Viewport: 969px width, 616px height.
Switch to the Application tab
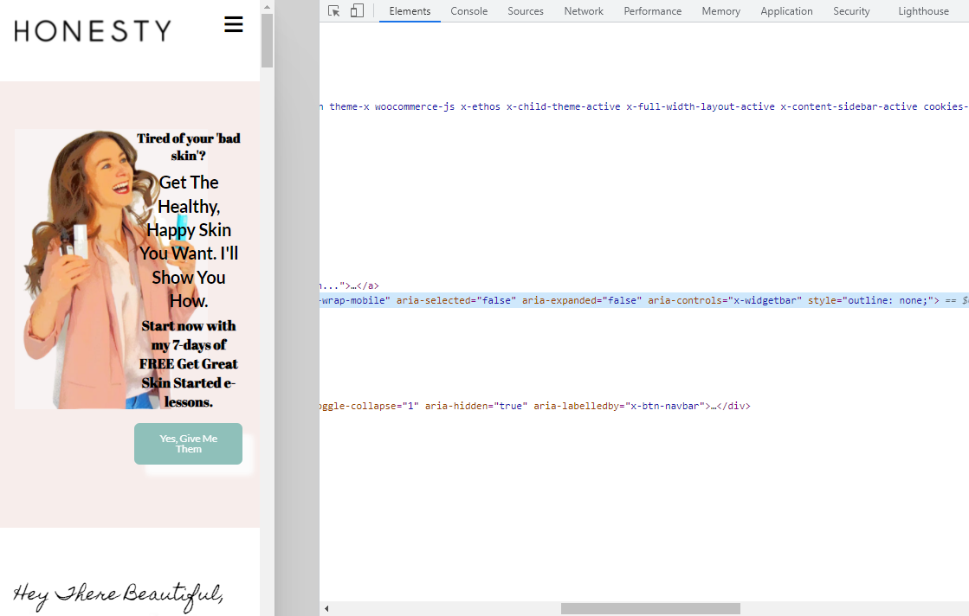pos(786,11)
